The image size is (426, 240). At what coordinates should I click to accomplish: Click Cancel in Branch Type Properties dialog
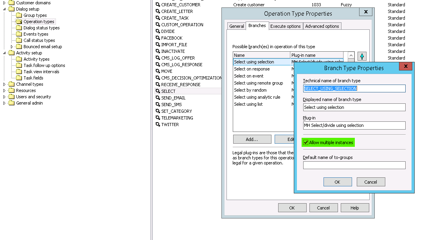370,182
